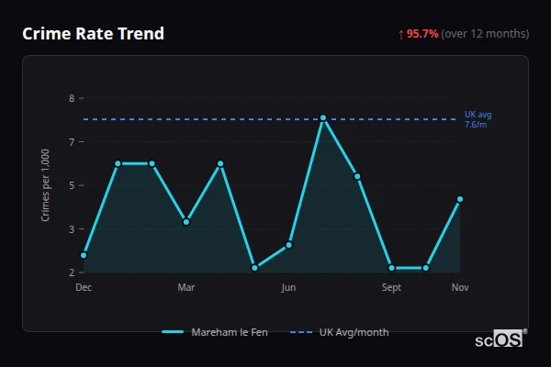Click the 'Nov' x-axis label
The height and width of the screenshot is (367, 551).
tap(460, 287)
